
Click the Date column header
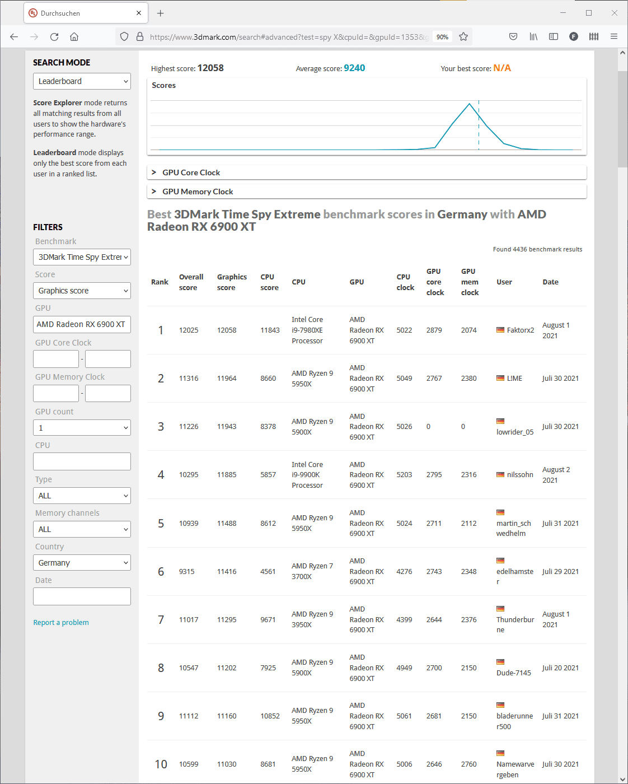pos(550,282)
